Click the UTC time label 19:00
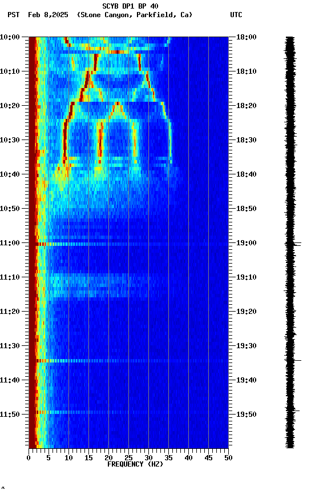 point(247,243)
